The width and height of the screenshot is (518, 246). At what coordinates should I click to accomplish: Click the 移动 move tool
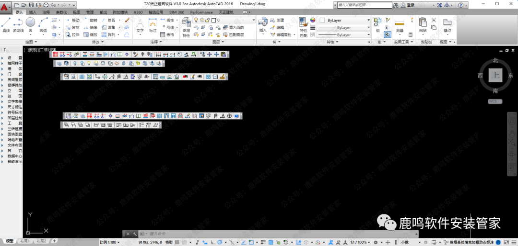[x=73, y=20]
